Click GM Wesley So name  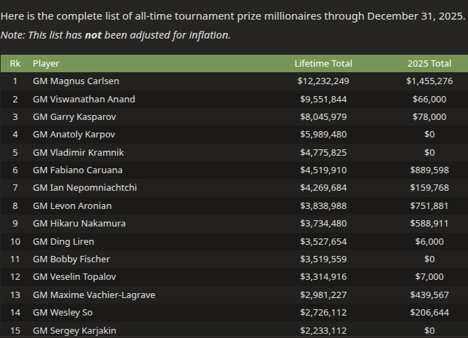(x=62, y=313)
